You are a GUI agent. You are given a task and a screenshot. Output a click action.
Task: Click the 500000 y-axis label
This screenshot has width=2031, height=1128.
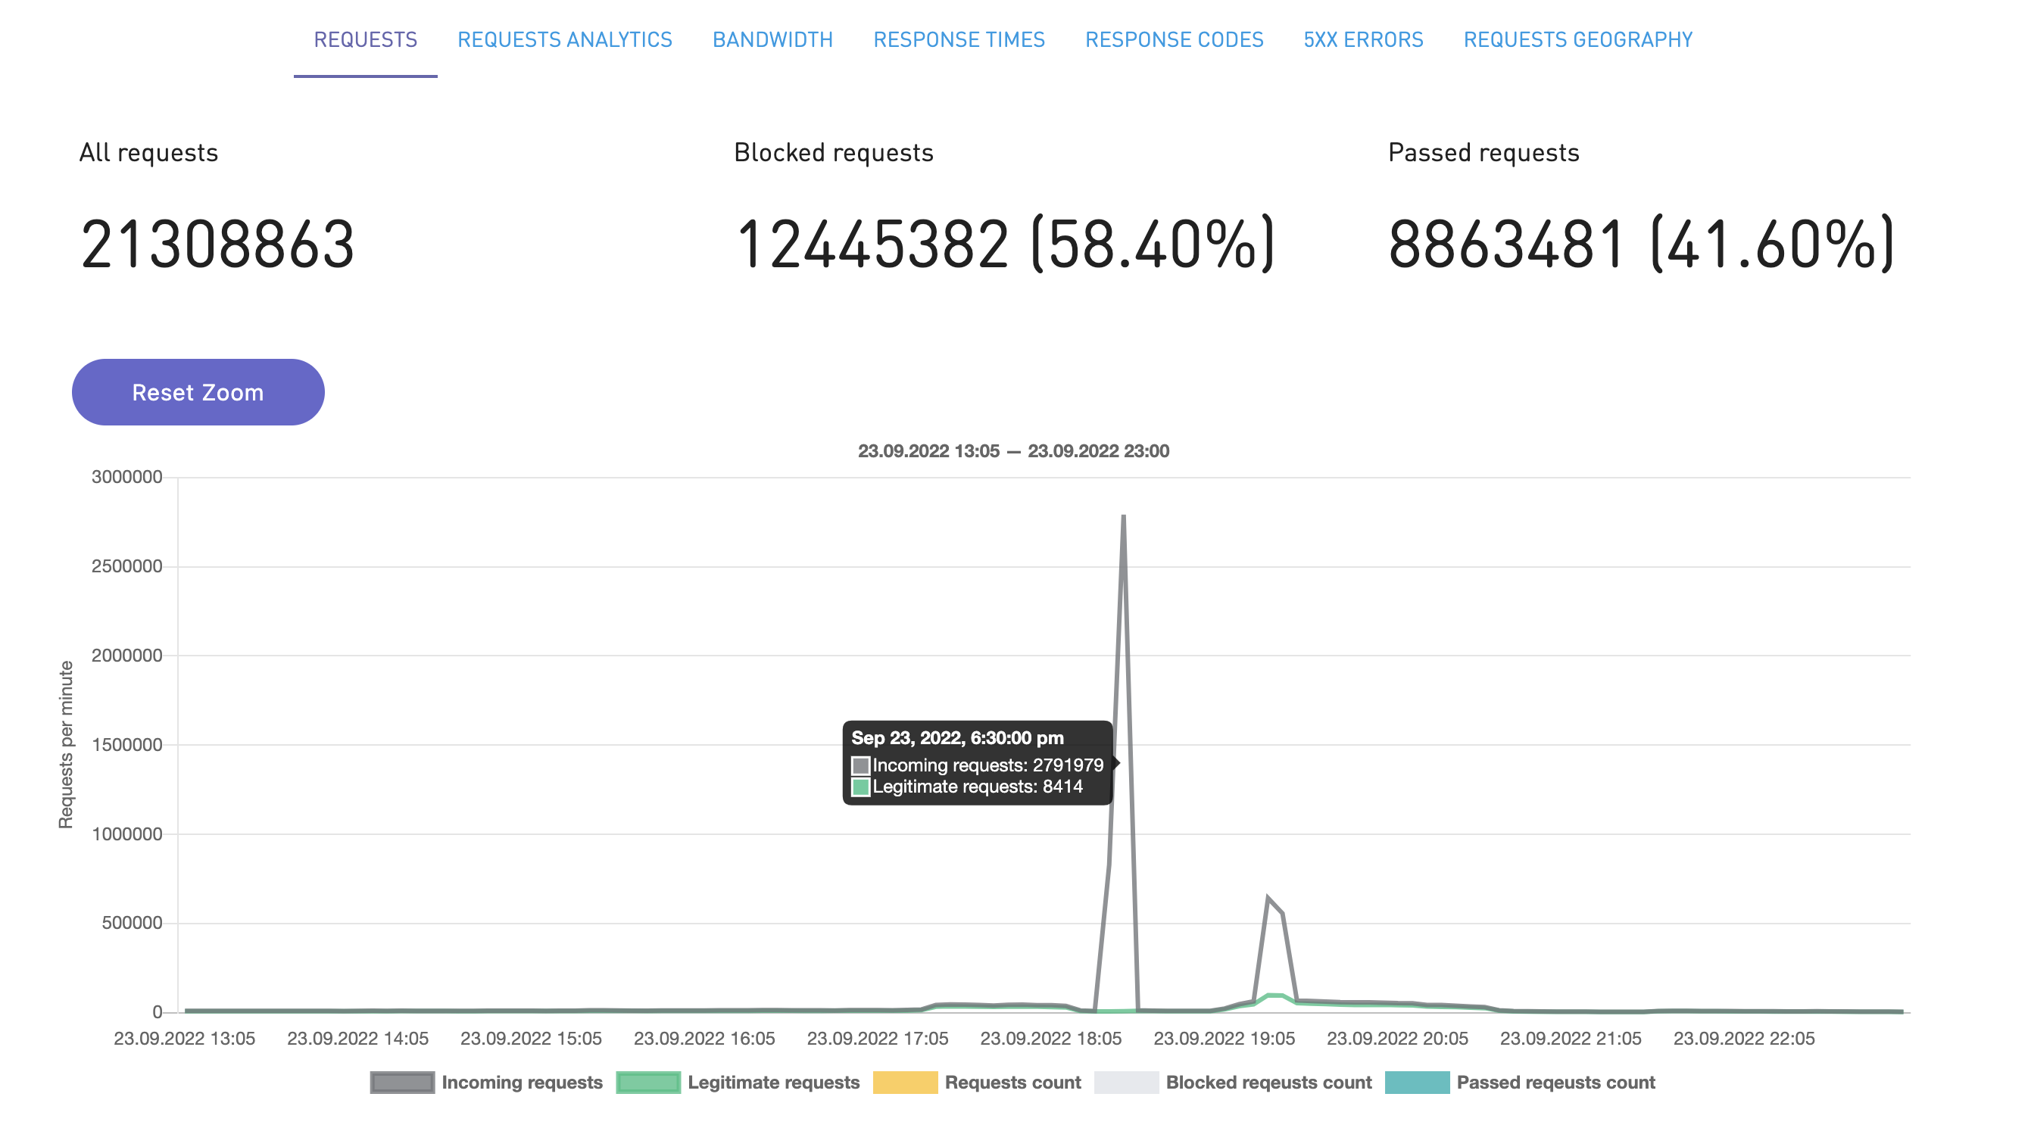pos(132,922)
